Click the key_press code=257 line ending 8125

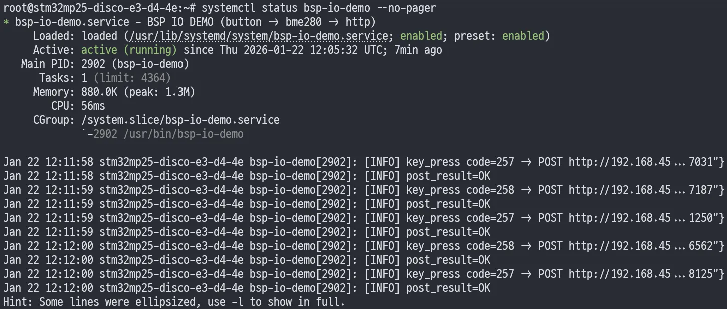[x=364, y=274]
